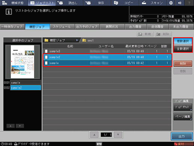The width and height of the screenshot is (194, 146).
Task: Click selected jobs panel down arrow
Action: coord(20,126)
